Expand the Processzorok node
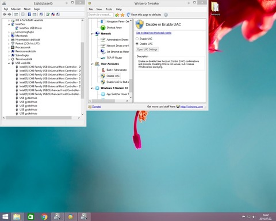 [9, 48]
